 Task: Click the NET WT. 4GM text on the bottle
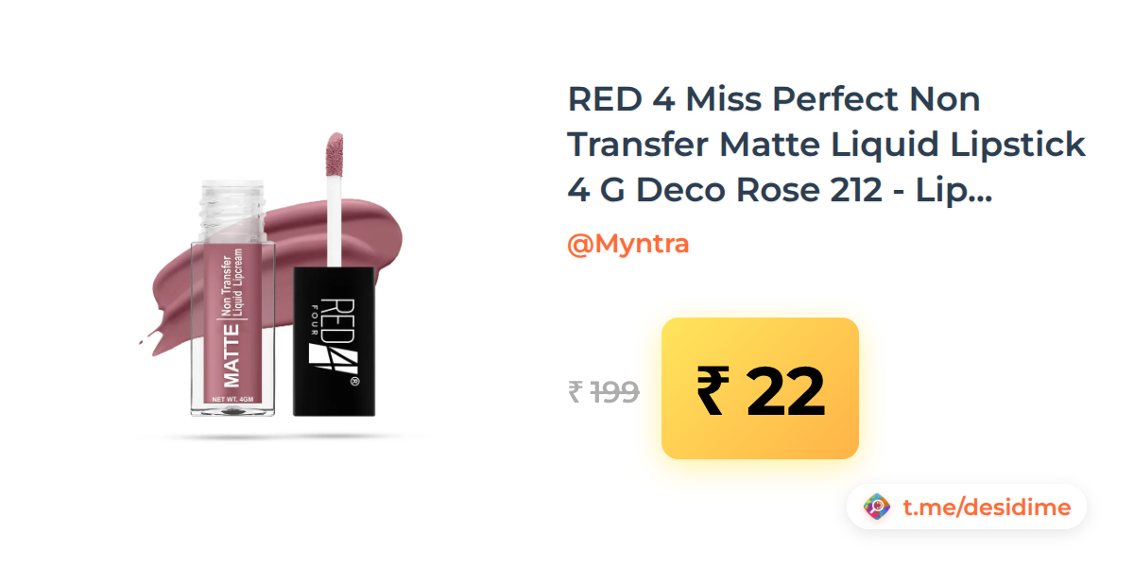(x=231, y=402)
